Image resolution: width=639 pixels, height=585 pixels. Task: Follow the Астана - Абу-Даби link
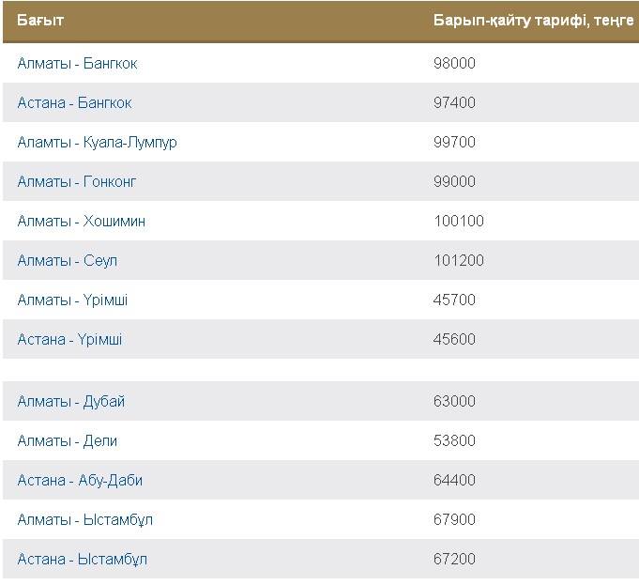[x=80, y=481]
